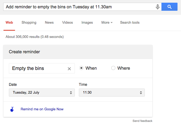Click the microphone voice search icon

(x=158, y=7)
